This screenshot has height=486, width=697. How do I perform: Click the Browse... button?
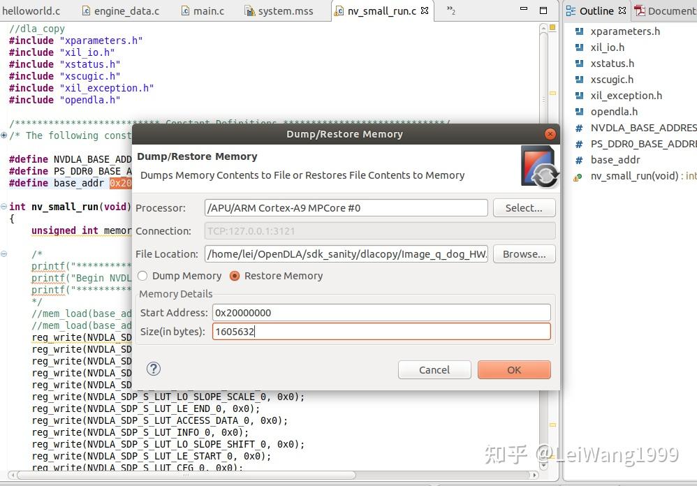click(524, 253)
